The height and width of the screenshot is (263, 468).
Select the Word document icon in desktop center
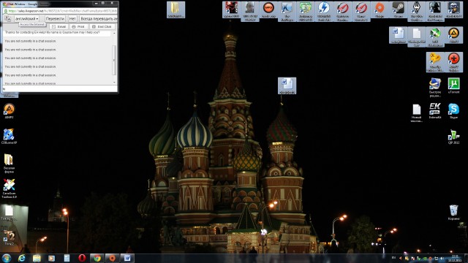pyautogui.click(x=287, y=85)
